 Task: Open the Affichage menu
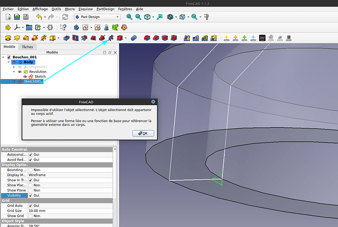[x=40, y=9]
